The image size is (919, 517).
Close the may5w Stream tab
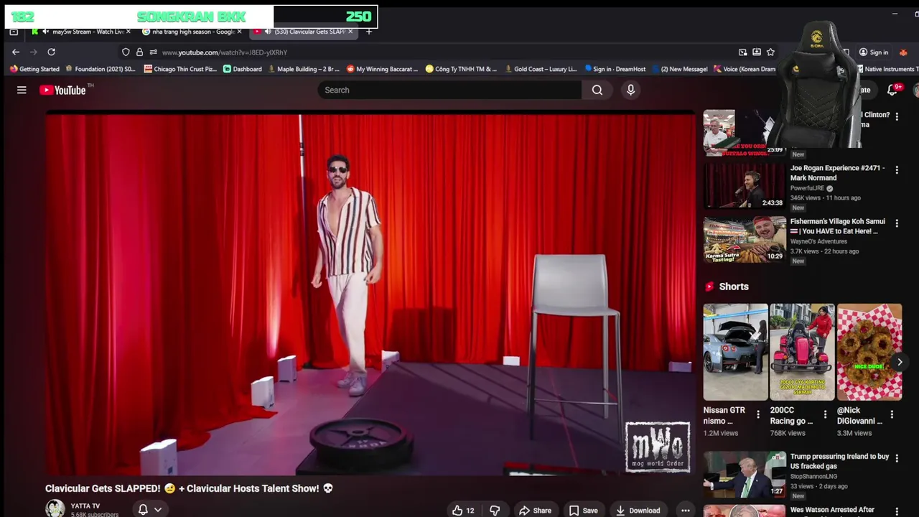(129, 32)
